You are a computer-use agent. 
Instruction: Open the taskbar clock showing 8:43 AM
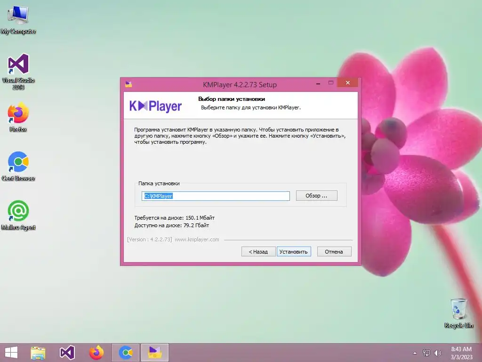tap(461, 353)
